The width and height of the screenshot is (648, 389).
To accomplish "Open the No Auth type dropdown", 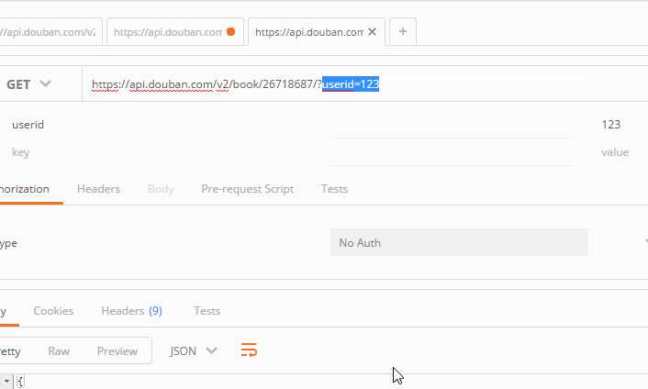I will 459,243.
